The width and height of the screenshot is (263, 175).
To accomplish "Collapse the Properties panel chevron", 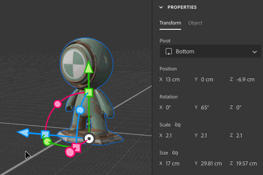I will coord(161,7).
